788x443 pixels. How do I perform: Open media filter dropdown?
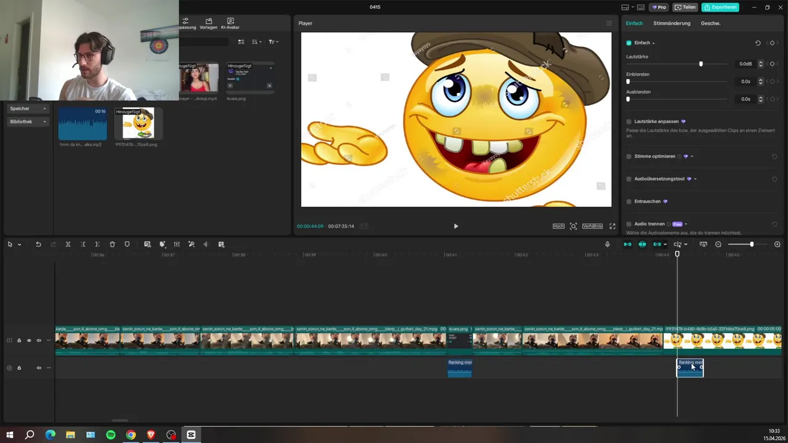(x=274, y=42)
